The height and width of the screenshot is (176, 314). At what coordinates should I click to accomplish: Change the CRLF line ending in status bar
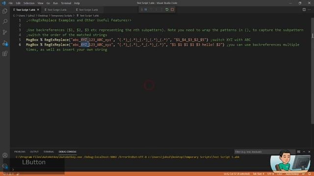point(280,174)
